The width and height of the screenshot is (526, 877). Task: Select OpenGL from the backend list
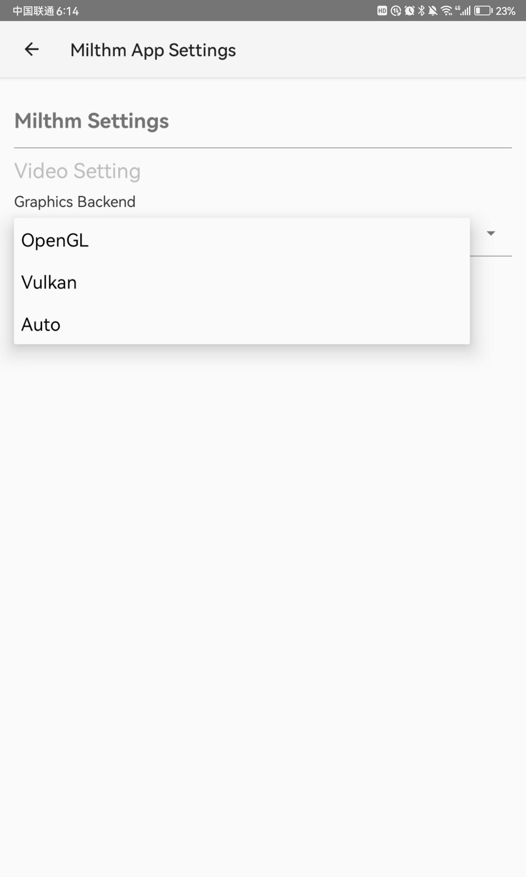pos(55,240)
